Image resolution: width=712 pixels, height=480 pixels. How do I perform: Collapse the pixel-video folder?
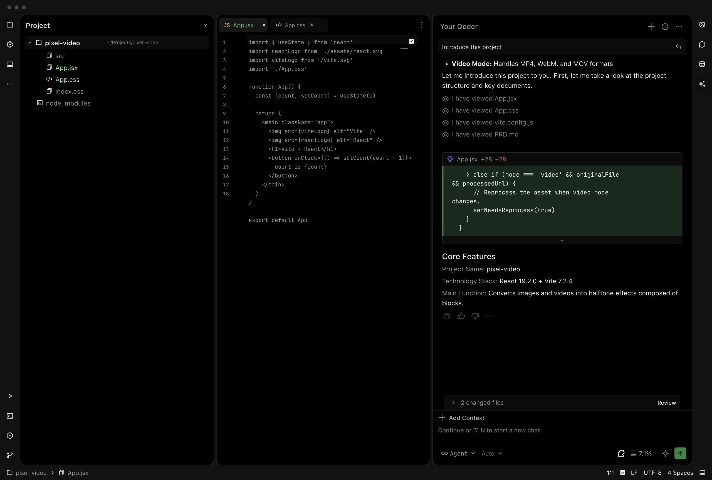pos(30,42)
